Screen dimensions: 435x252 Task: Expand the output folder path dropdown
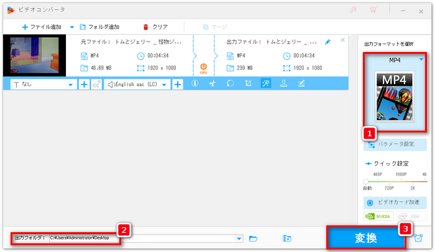point(240,238)
